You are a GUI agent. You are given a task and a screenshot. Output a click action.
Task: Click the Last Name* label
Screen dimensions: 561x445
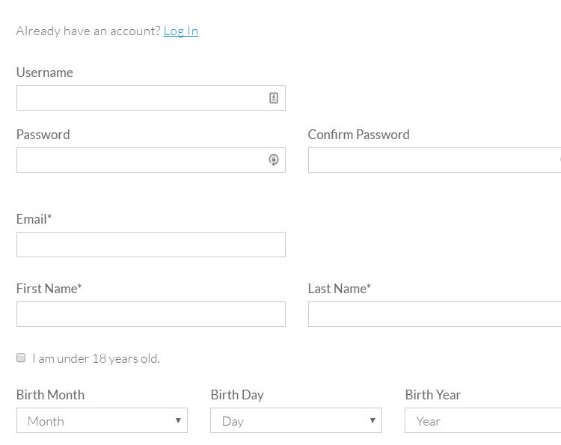point(340,289)
